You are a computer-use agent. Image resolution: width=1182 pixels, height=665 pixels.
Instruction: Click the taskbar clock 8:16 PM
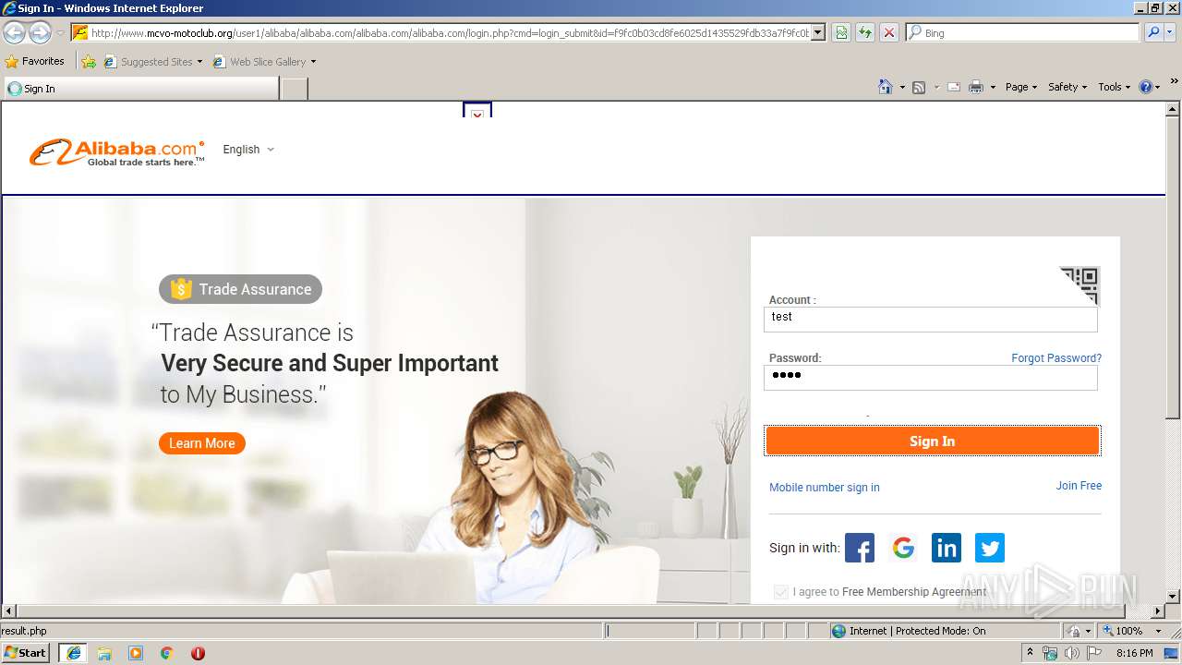pos(1134,653)
